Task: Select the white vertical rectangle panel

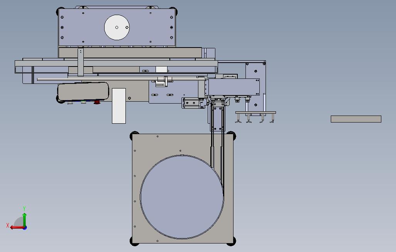Action: click(x=119, y=106)
